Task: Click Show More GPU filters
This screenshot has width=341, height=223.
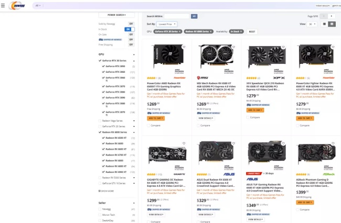Action: click(106, 191)
